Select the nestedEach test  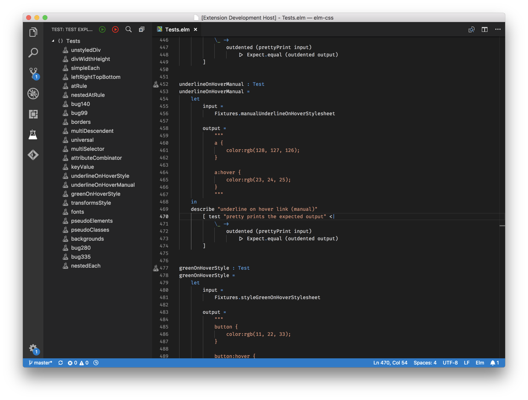coord(85,266)
